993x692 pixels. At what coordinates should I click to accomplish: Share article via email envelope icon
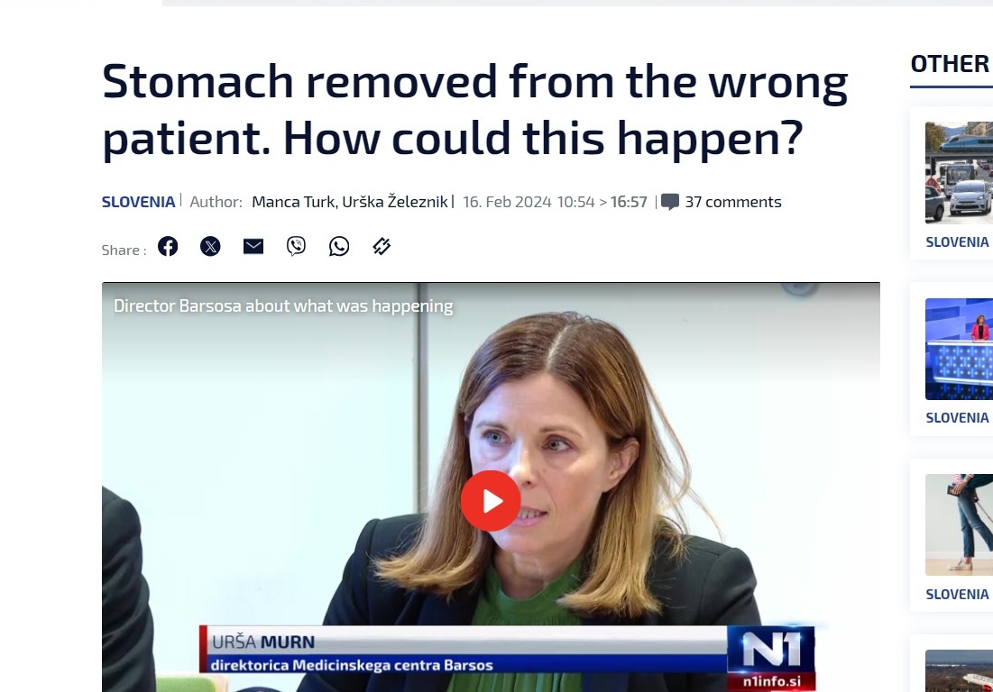pos(253,246)
